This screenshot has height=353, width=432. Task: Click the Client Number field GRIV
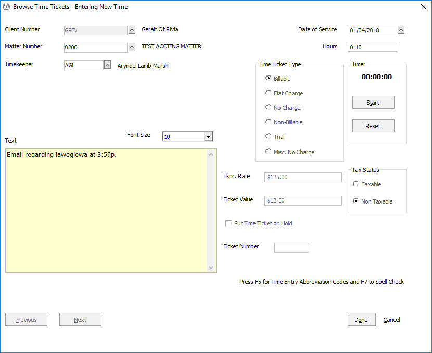pyautogui.click(x=96, y=30)
